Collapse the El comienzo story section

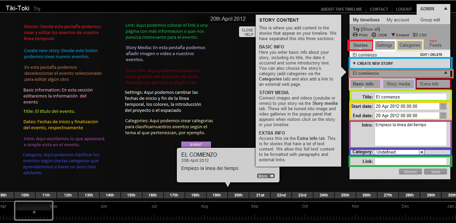pos(445,73)
